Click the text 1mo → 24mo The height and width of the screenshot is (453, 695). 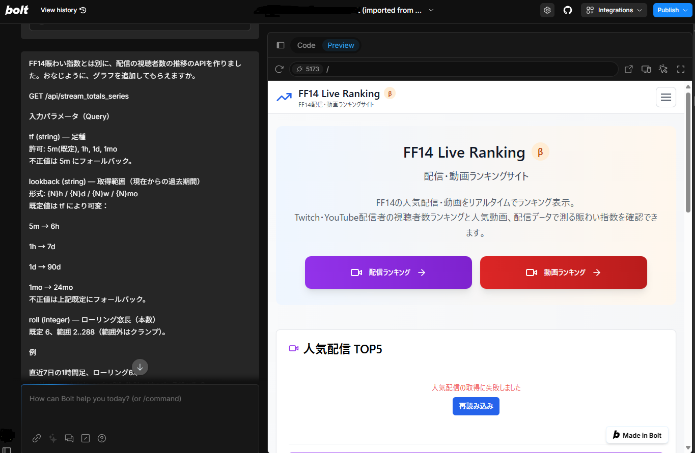(x=51, y=287)
